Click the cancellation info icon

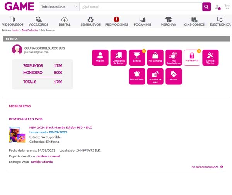(222, 167)
